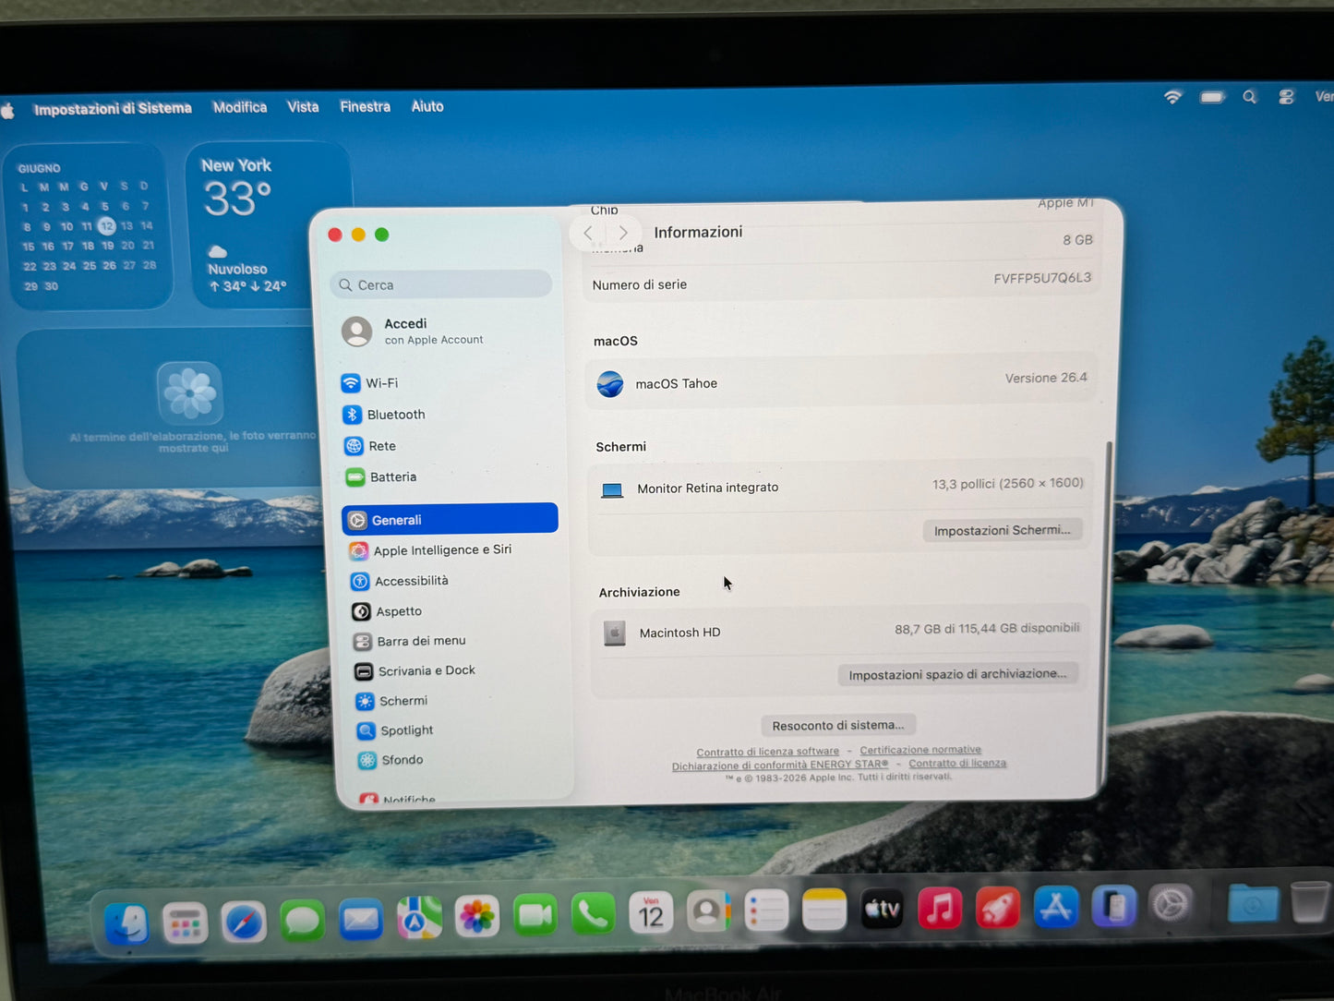Open Maps from the Dock

click(x=419, y=918)
